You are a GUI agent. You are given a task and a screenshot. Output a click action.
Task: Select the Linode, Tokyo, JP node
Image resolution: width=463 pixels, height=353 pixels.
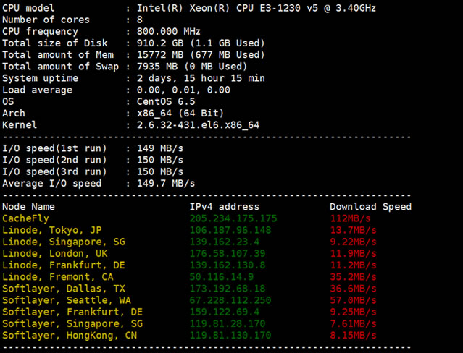tap(52, 230)
